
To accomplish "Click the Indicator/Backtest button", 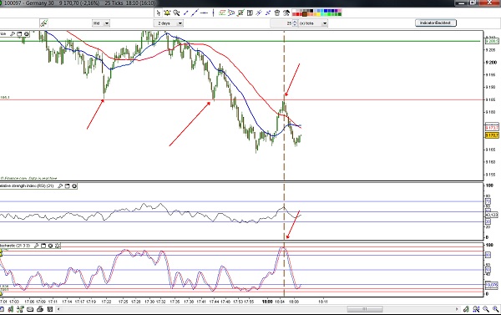I will point(436,23).
